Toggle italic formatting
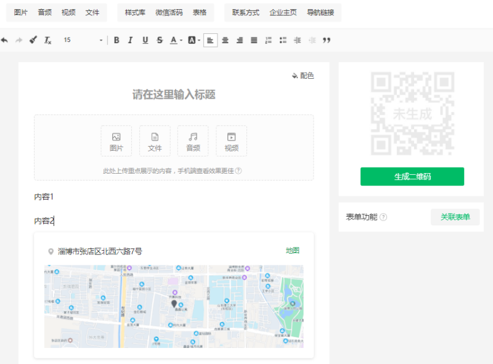493x364 pixels. [x=130, y=40]
